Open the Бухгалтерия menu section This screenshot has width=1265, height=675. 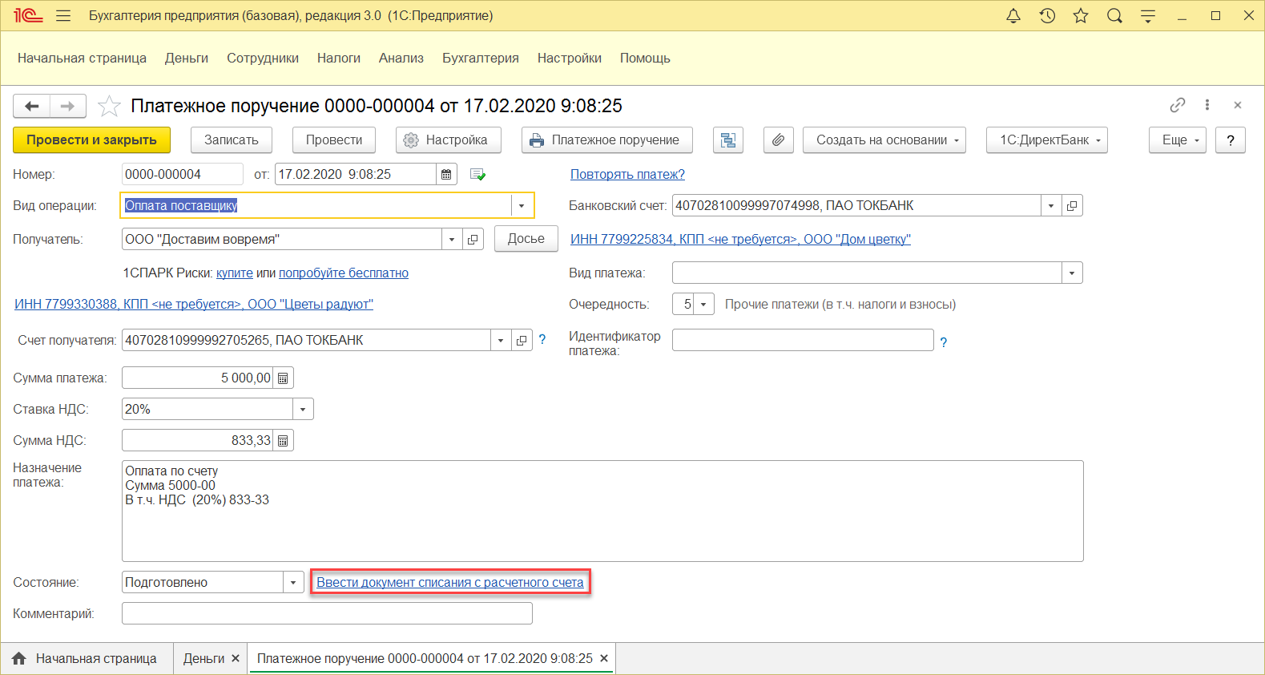[x=481, y=58]
